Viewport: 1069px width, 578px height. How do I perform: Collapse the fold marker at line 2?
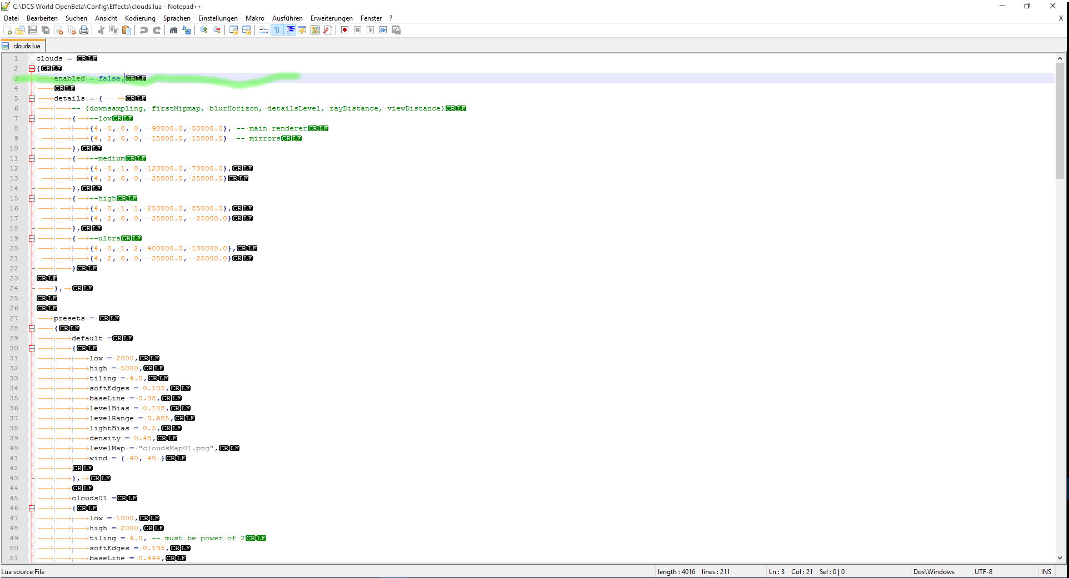(x=32, y=68)
